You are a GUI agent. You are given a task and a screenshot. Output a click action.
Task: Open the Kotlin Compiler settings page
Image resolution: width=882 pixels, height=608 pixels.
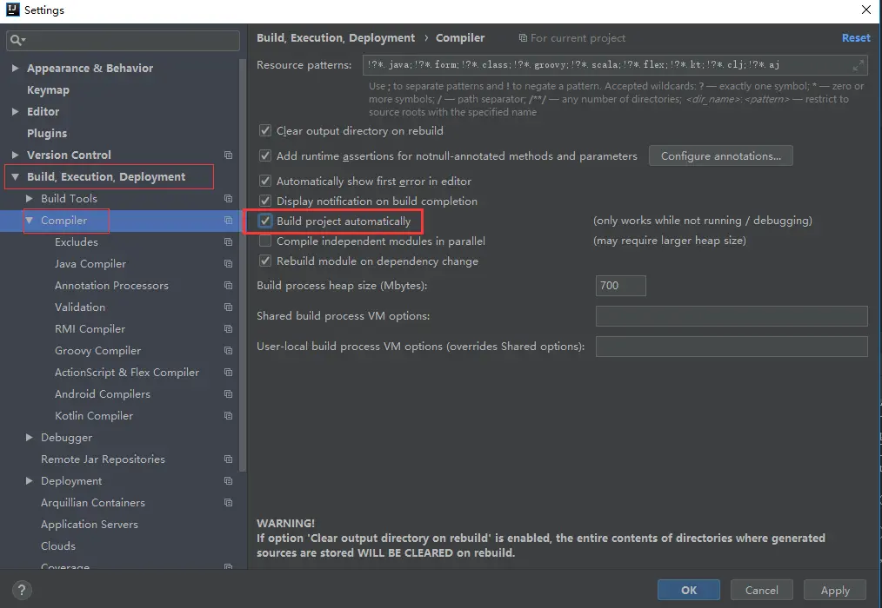pyautogui.click(x=94, y=416)
